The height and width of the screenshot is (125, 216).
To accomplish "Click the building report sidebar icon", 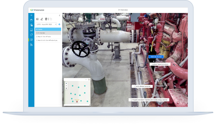I will [31, 45].
